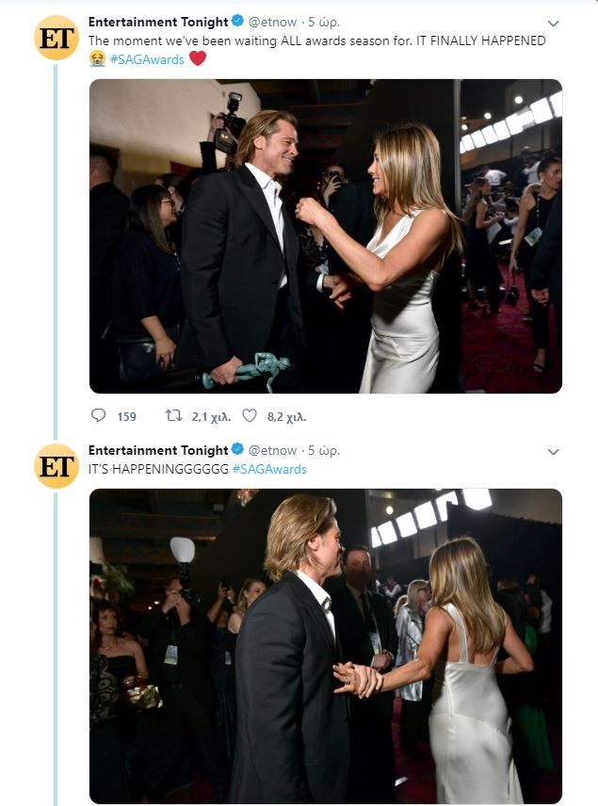The height and width of the screenshot is (806, 598).
Task: Click verified badge in first tweet header
Action: 238,22
